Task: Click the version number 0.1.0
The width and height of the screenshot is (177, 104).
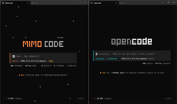Action: pyautogui.click(x=81, y=98)
